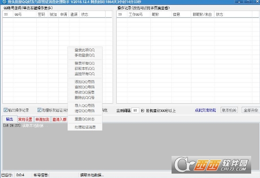Switch to the 常用设置 tab

[x=25, y=119]
